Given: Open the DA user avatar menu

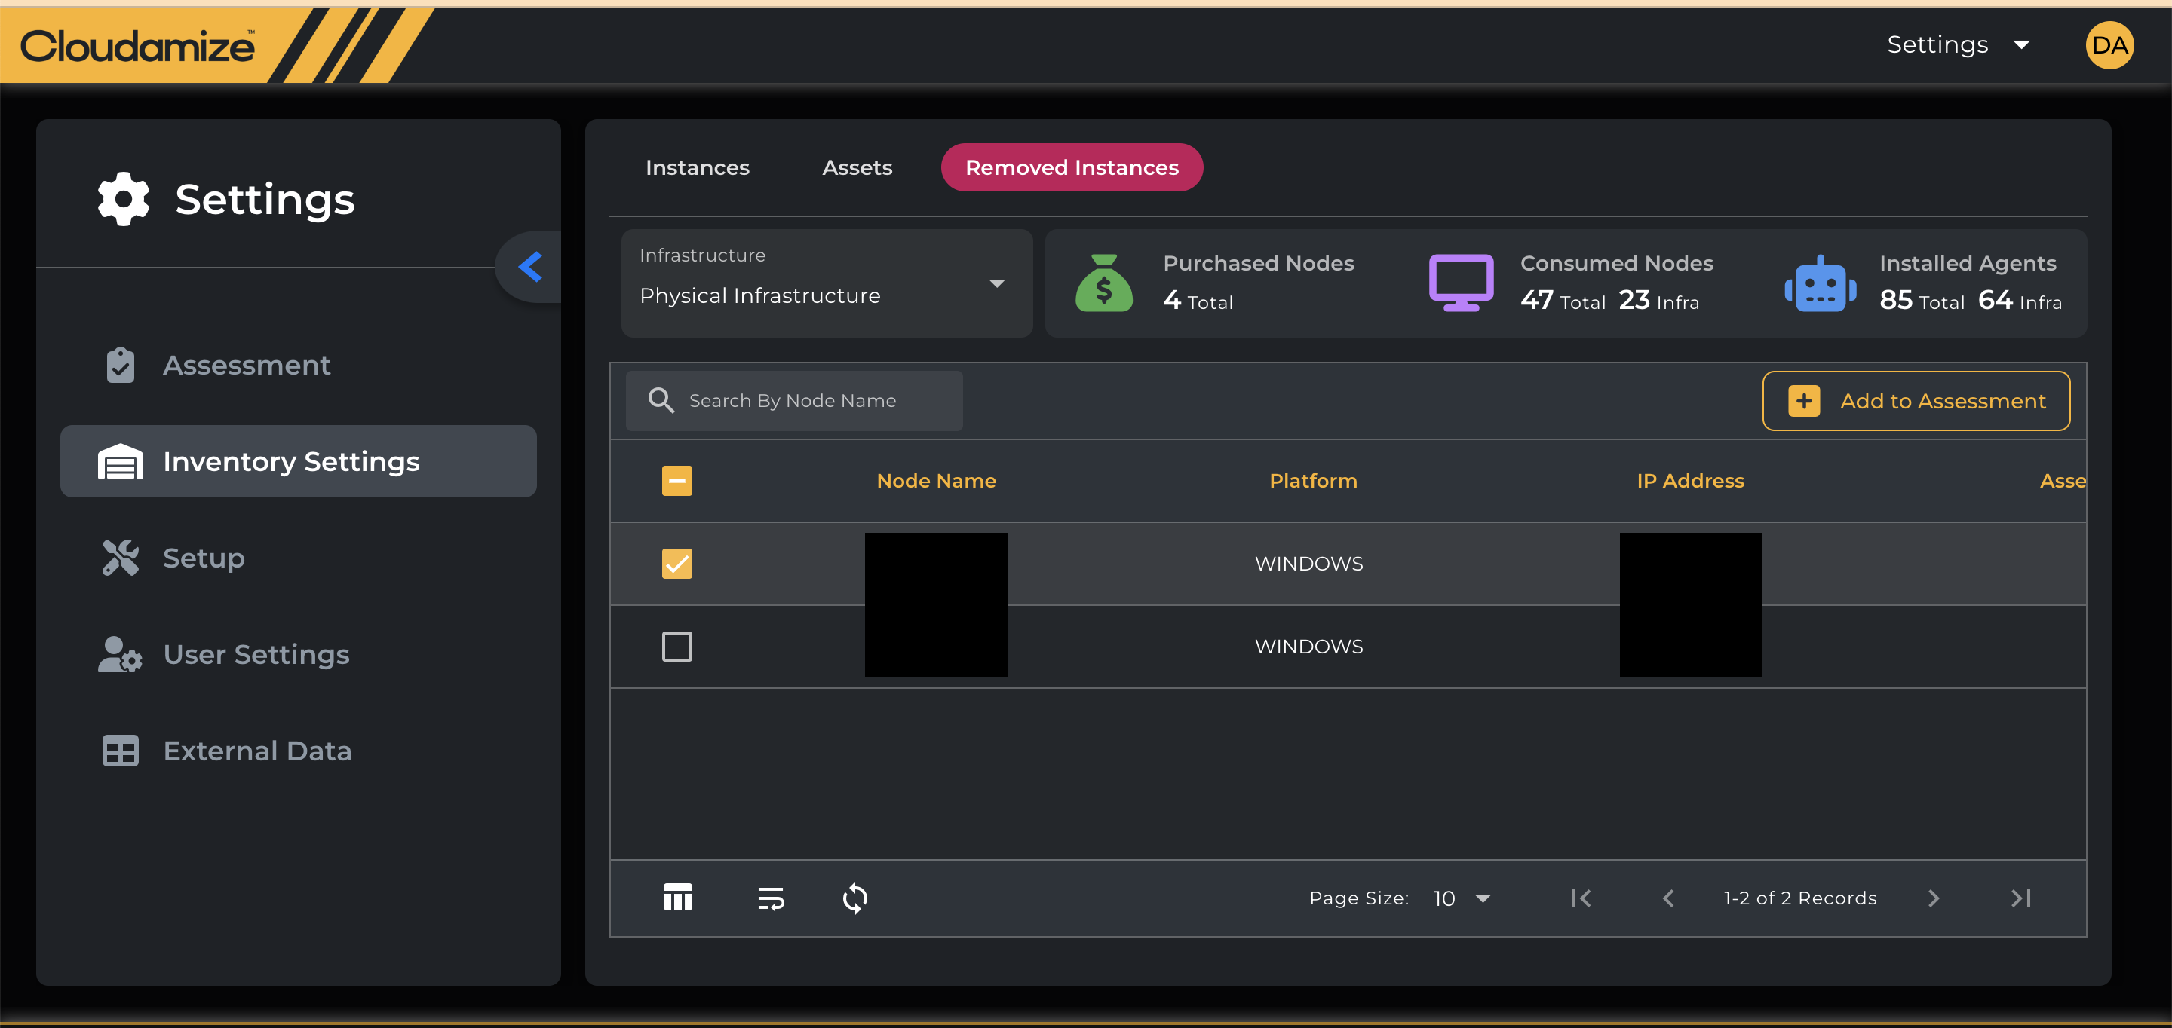Looking at the screenshot, I should click(2109, 45).
